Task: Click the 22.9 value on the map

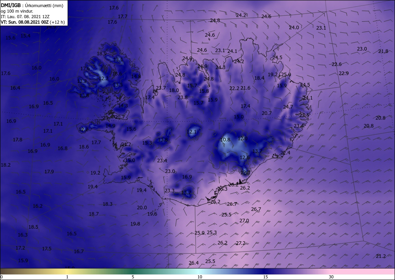Action: (344, 73)
